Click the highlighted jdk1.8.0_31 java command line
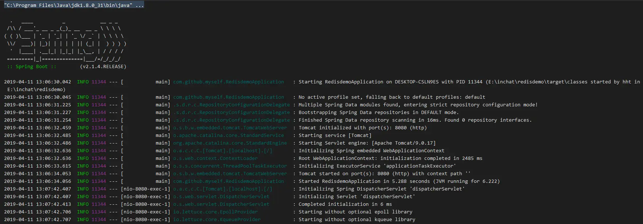The image size is (643, 224). (x=74, y=5)
